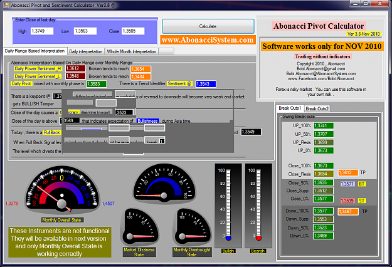The width and height of the screenshot is (392, 267).
Task: Open www.AbonacciSystem.com banner link
Action: click(x=208, y=40)
